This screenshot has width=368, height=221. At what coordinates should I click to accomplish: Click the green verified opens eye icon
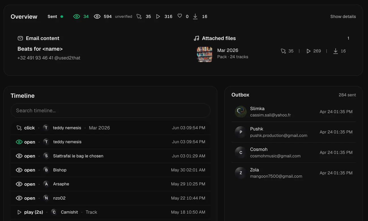tap(76, 16)
